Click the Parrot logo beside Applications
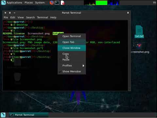Screen dimensions: 157x118 (3, 3)
